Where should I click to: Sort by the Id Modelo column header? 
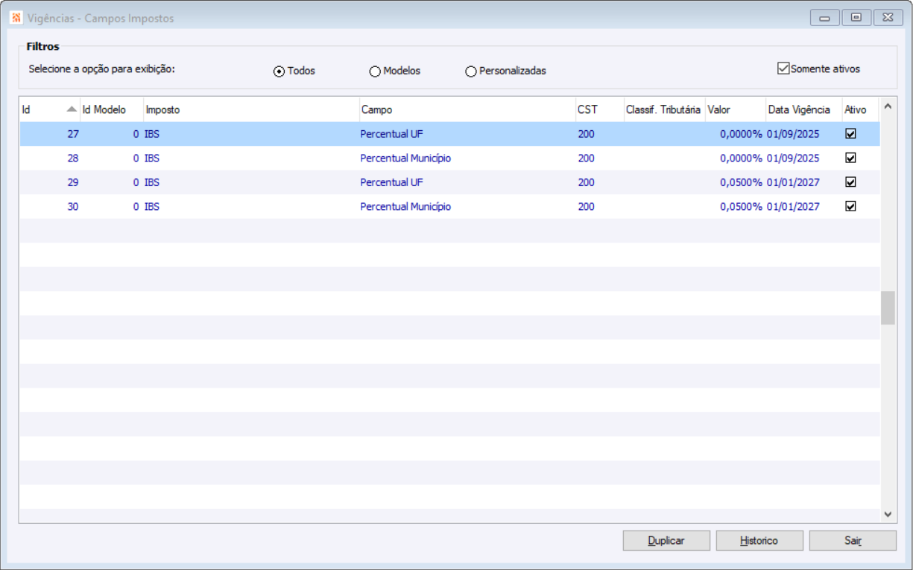(112, 109)
